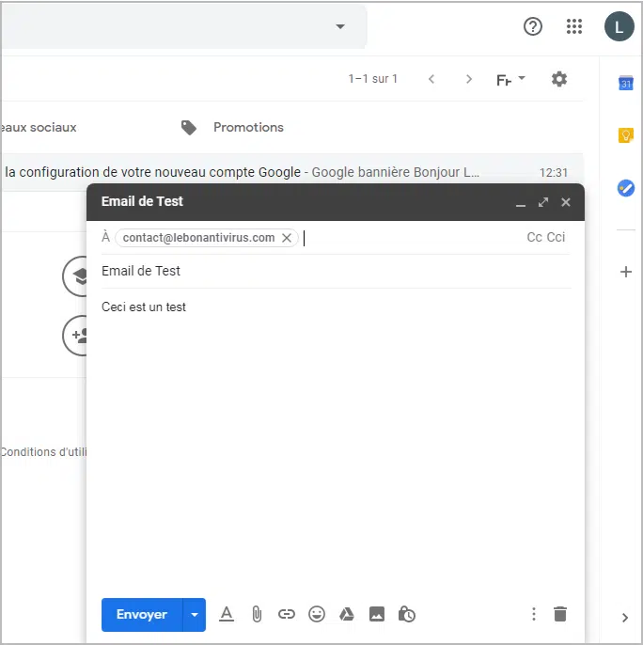Minimize the compose window
The height and width of the screenshot is (645, 643).
521,203
